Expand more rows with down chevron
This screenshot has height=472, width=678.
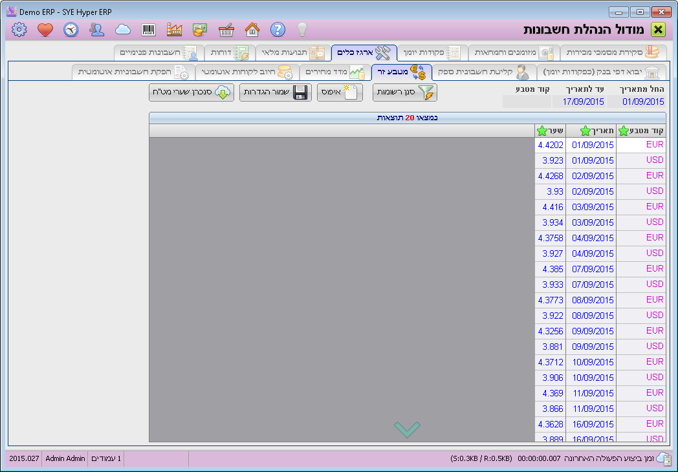coord(407,429)
